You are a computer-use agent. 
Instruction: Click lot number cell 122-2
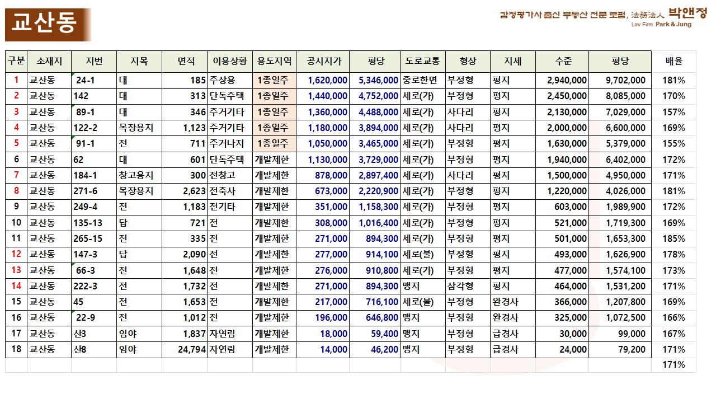pyautogui.click(x=94, y=128)
